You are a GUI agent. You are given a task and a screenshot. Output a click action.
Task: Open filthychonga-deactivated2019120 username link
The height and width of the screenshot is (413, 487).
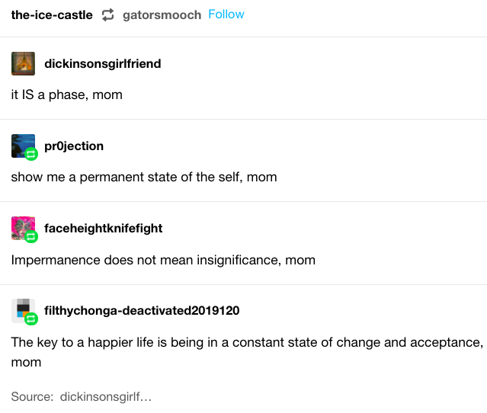pos(143,311)
